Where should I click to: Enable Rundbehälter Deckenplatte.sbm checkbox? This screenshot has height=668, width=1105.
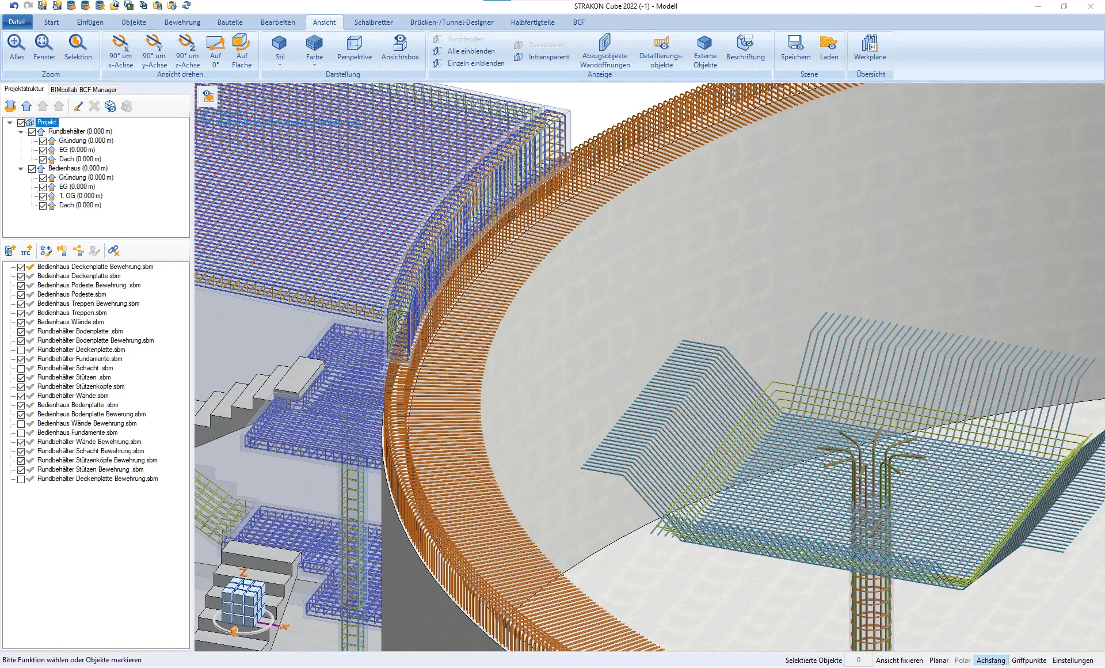pos(21,350)
